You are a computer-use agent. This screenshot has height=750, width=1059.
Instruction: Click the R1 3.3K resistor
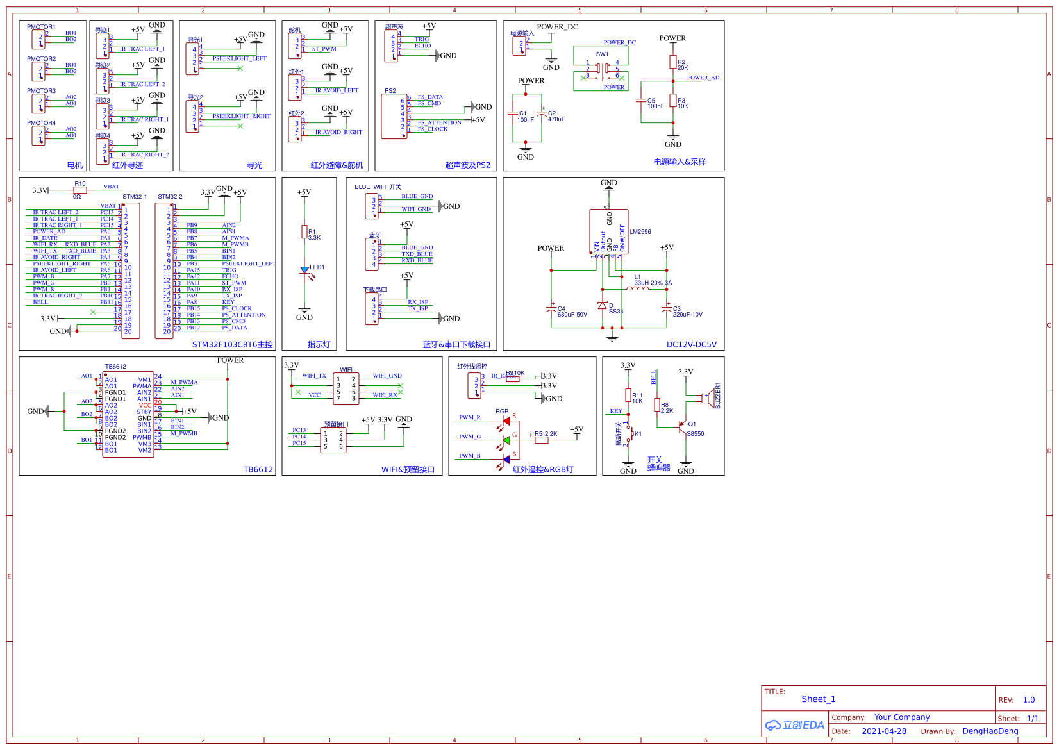coord(304,232)
